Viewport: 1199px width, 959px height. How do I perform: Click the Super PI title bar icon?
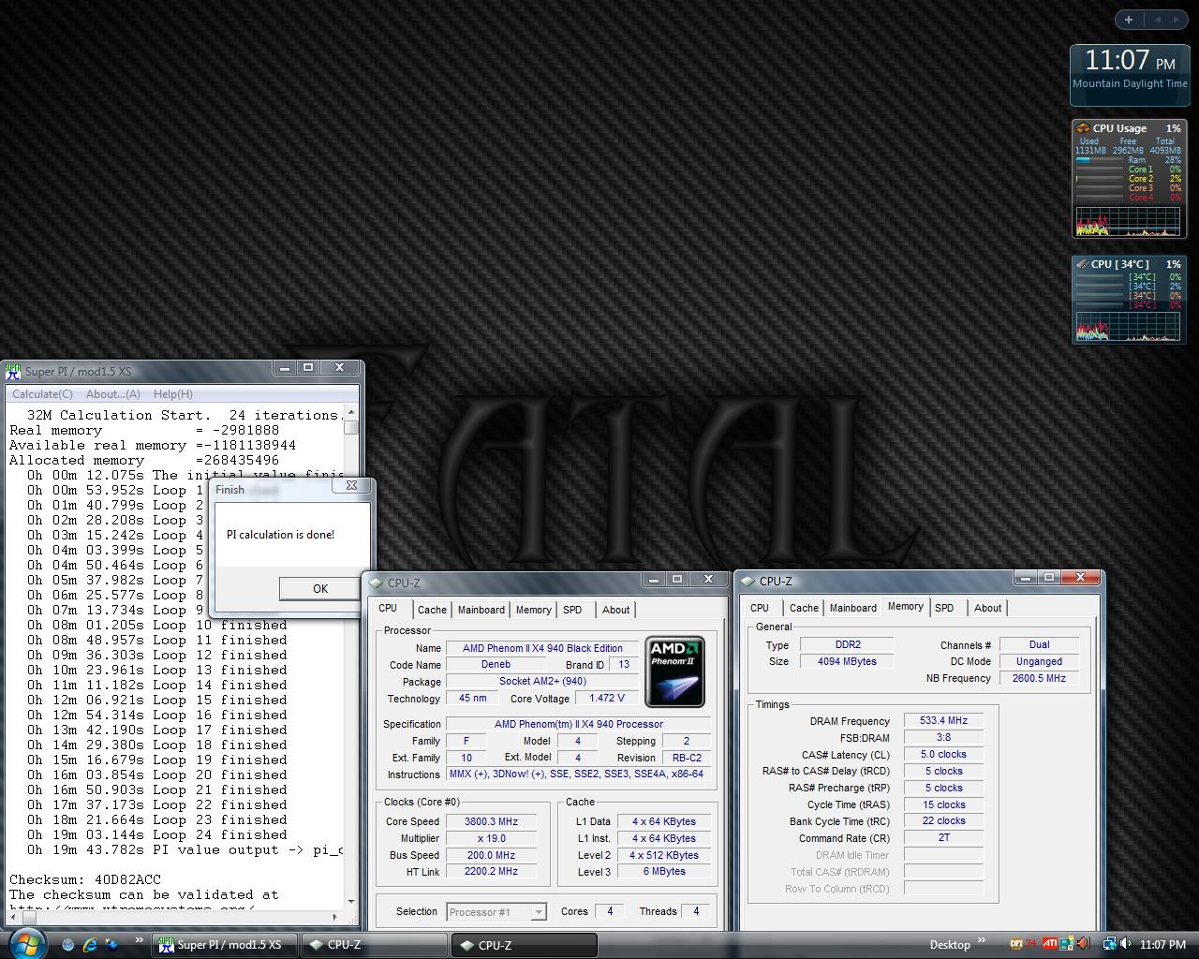tap(13, 371)
